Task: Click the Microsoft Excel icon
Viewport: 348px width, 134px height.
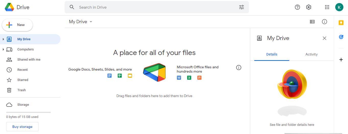Action: pyautogui.click(x=189, y=78)
